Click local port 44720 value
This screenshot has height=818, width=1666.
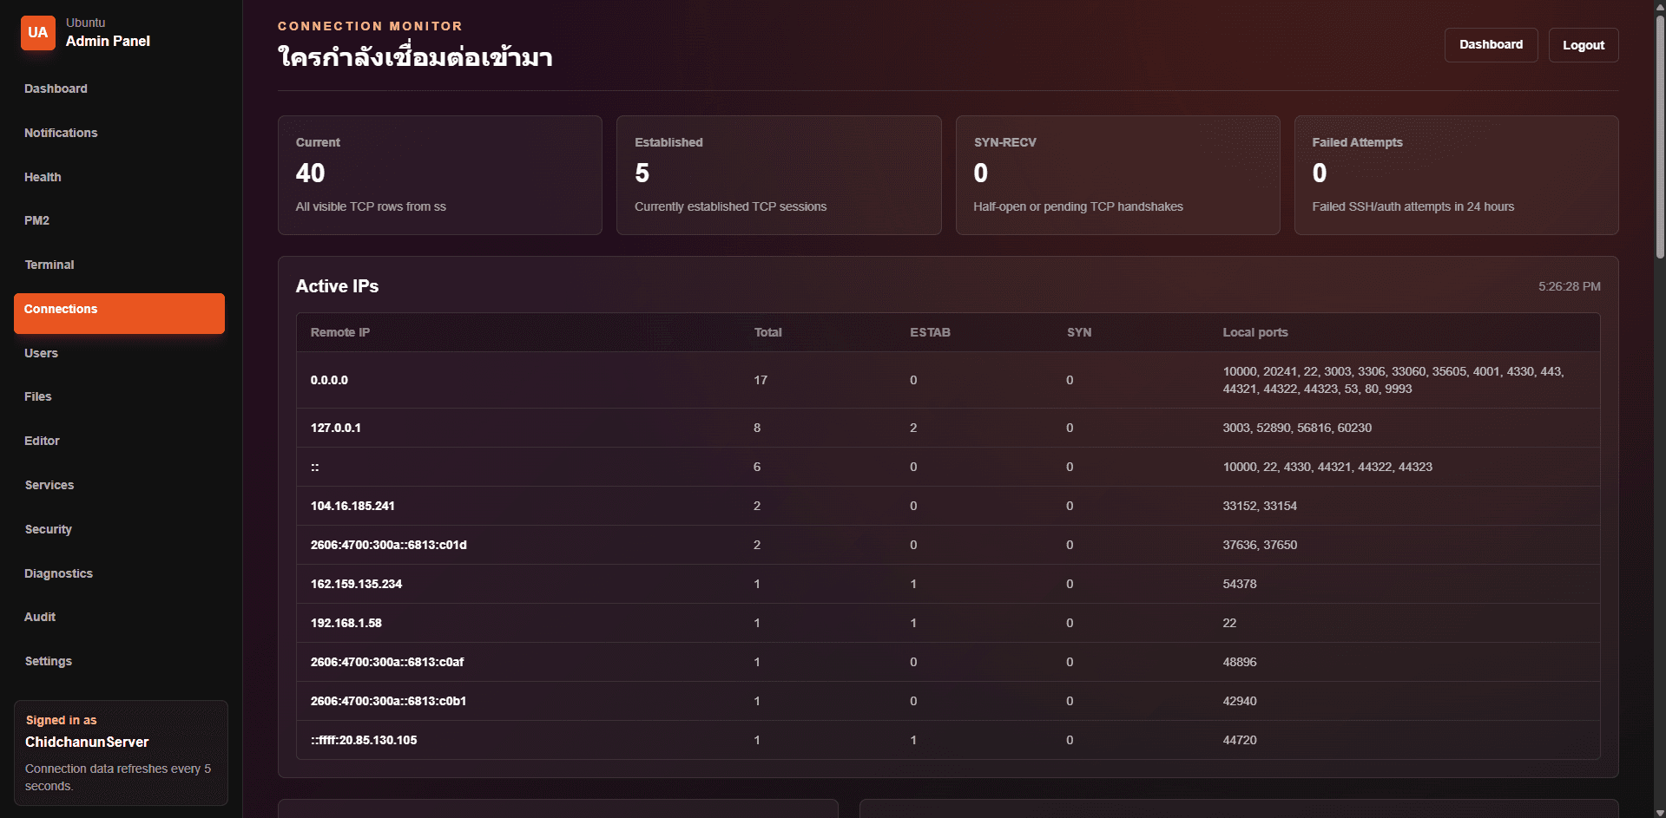pos(1240,740)
